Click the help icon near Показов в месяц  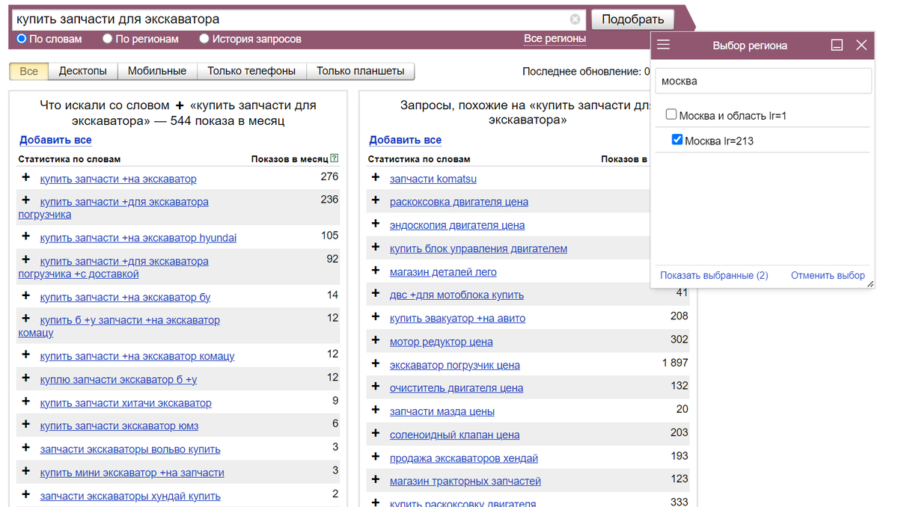coord(335,159)
